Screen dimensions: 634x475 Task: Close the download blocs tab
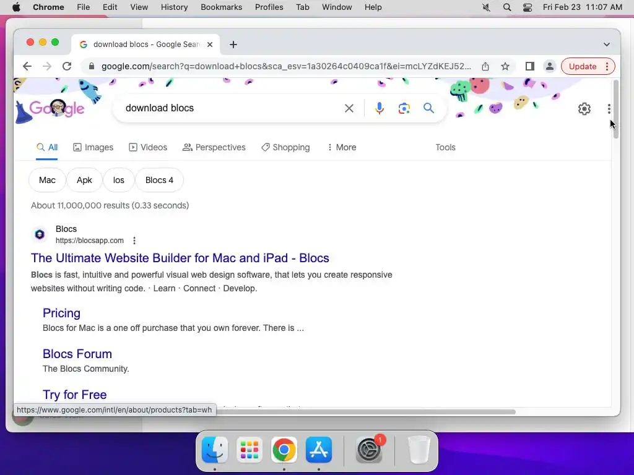click(210, 45)
